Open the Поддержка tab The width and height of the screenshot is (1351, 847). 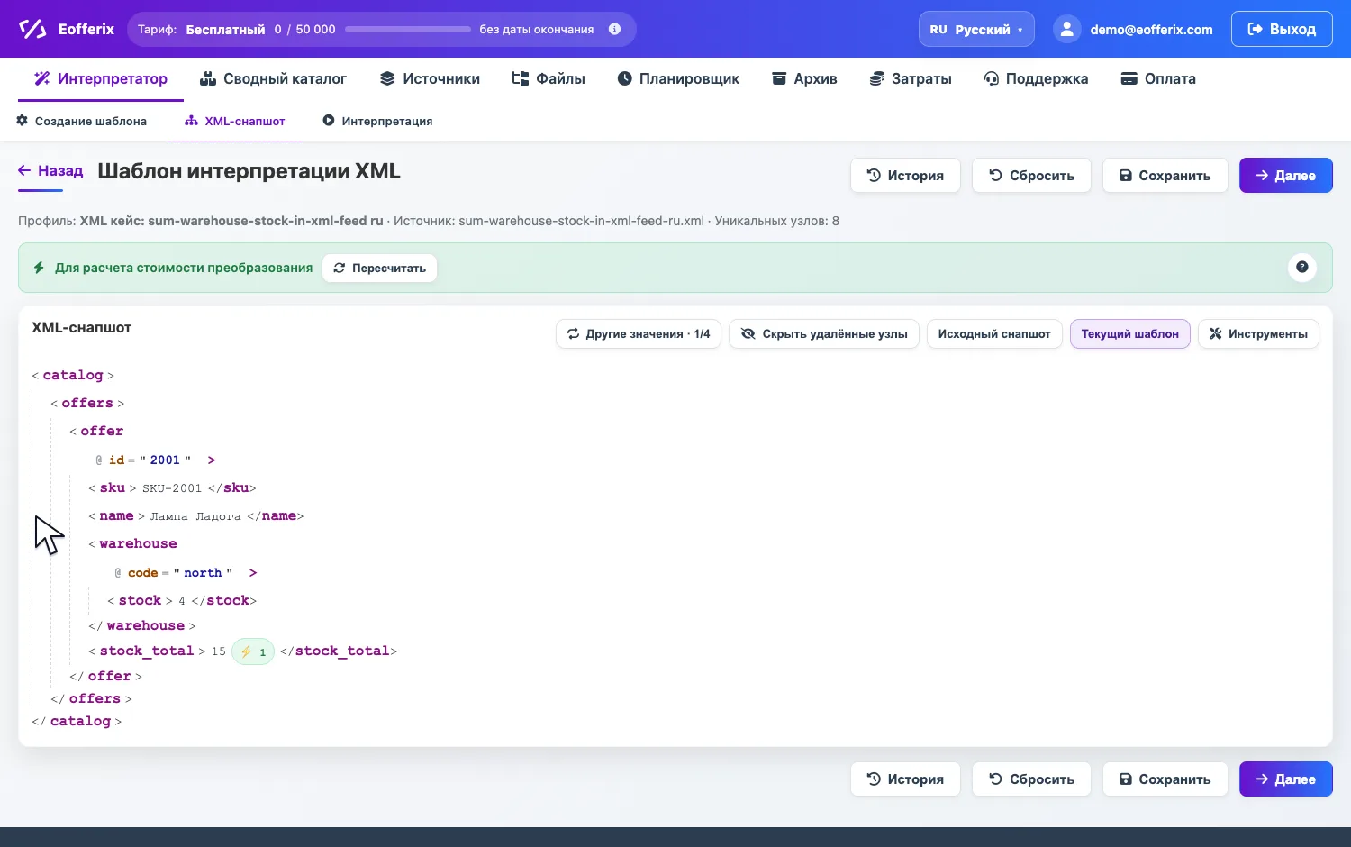point(1036,78)
